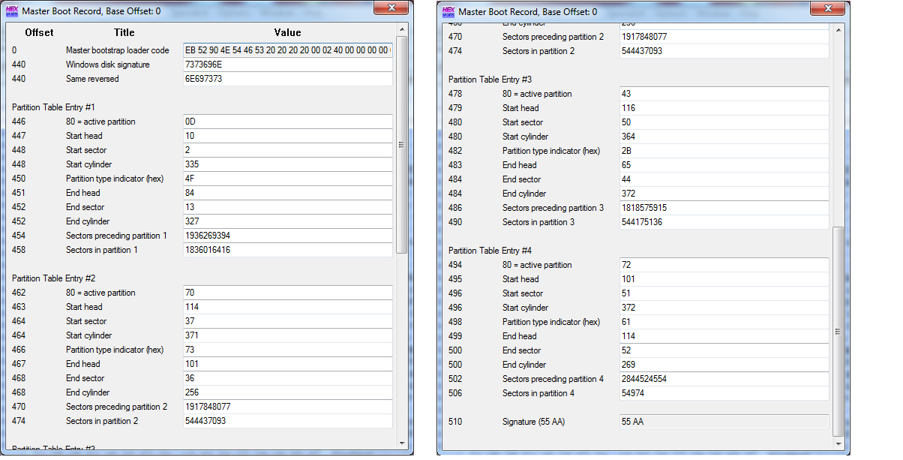Select Sectors in partition 1 value 1836016416
This screenshot has width=903, height=460.
tap(287, 250)
